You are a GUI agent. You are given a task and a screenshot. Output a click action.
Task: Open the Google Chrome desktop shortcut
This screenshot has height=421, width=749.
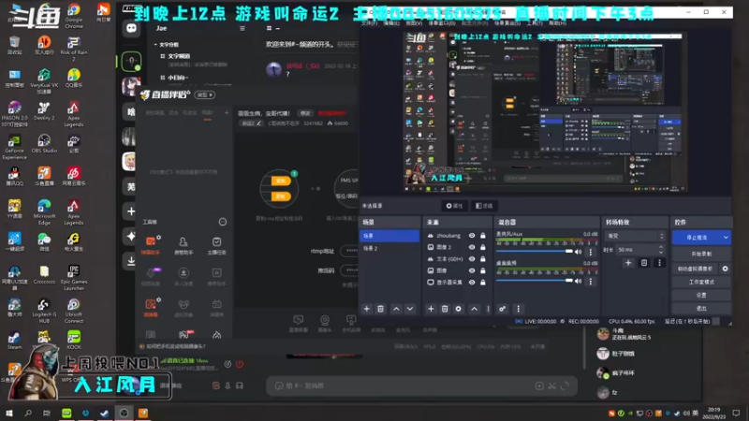point(74,16)
